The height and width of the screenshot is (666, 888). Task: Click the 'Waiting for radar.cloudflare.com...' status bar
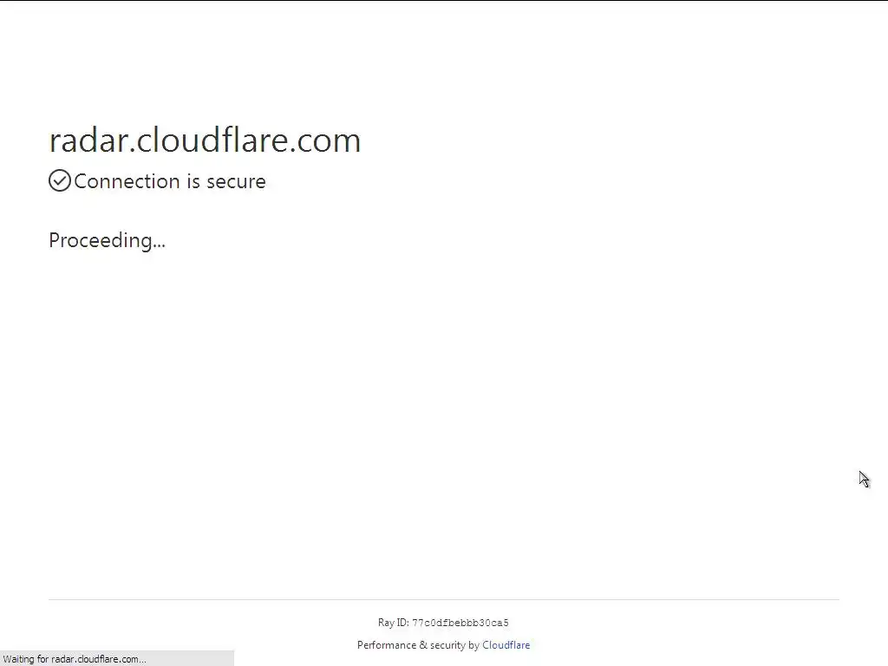click(x=117, y=659)
